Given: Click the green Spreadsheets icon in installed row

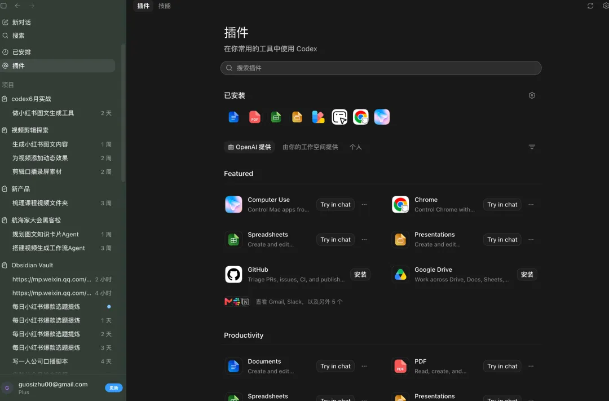Looking at the screenshot, I should click(x=276, y=117).
